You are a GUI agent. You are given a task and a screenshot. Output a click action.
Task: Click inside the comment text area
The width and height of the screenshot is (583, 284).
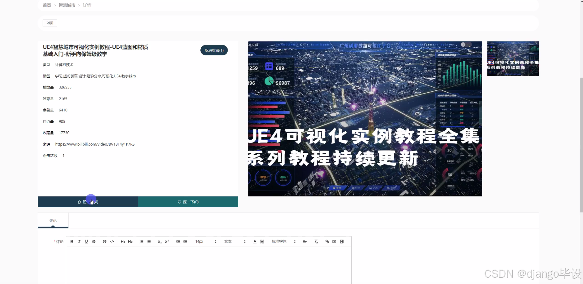[209, 265]
